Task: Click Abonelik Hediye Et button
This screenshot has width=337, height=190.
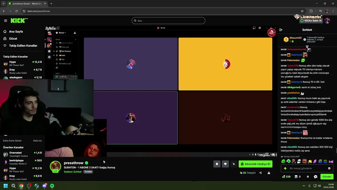Action: coord(255,164)
